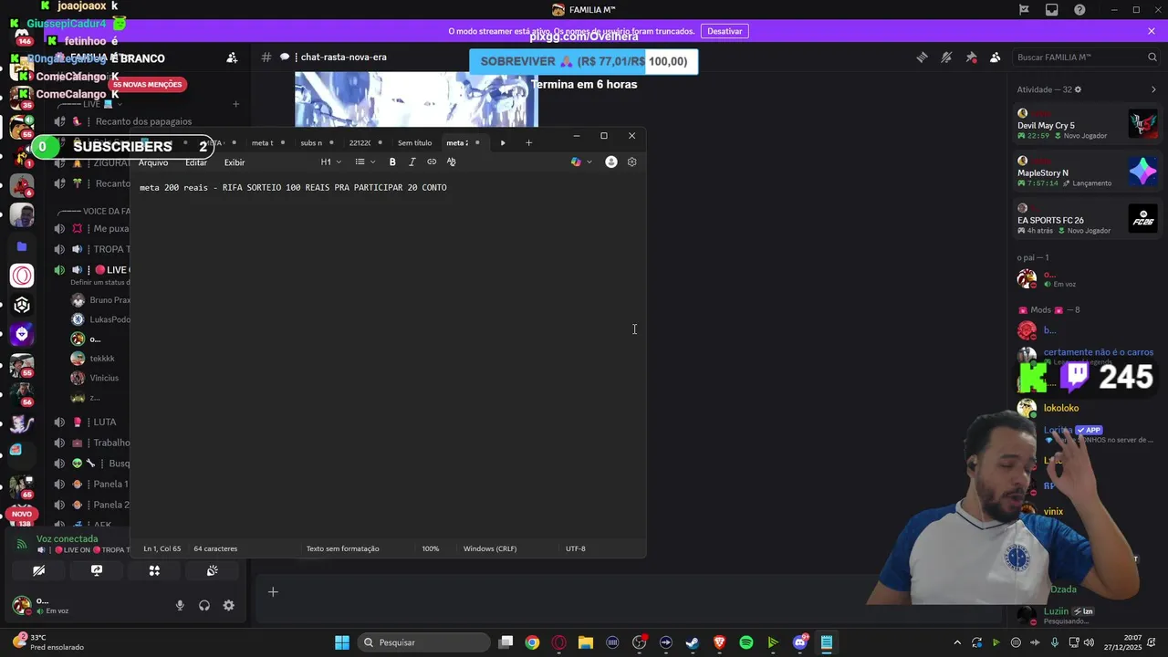The width and height of the screenshot is (1168, 657).
Task: Open activity settings gear next to Atividade
Action: coord(1078,89)
